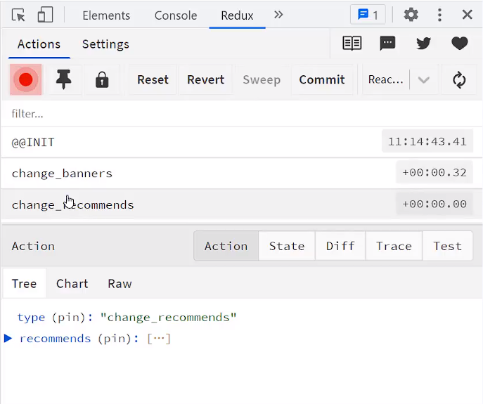Click the heart support icon

coord(460,44)
